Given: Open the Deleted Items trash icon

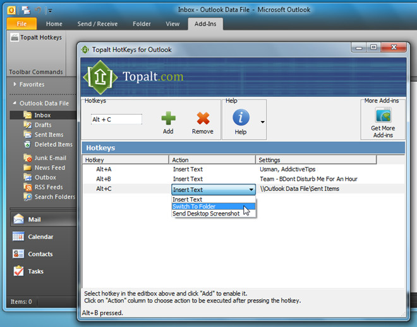Looking at the screenshot, I should (27, 144).
